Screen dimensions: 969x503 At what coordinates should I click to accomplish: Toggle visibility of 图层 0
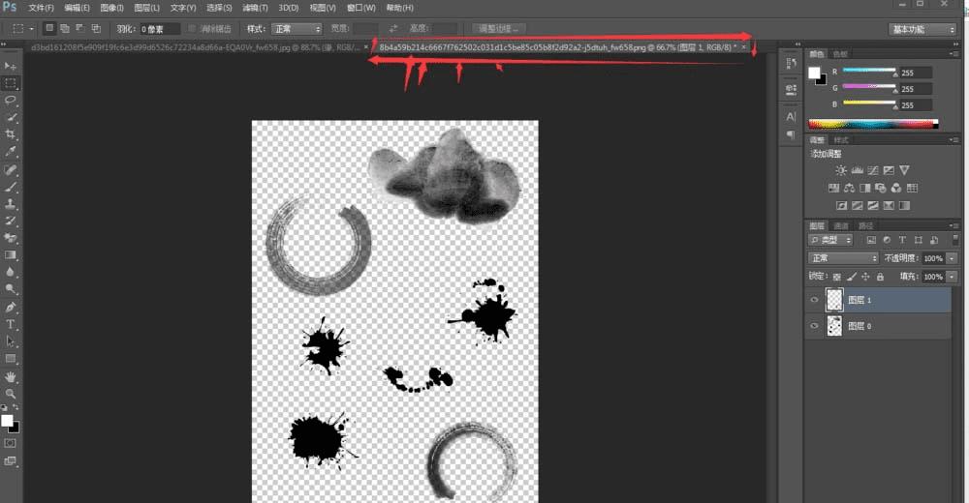click(x=814, y=326)
